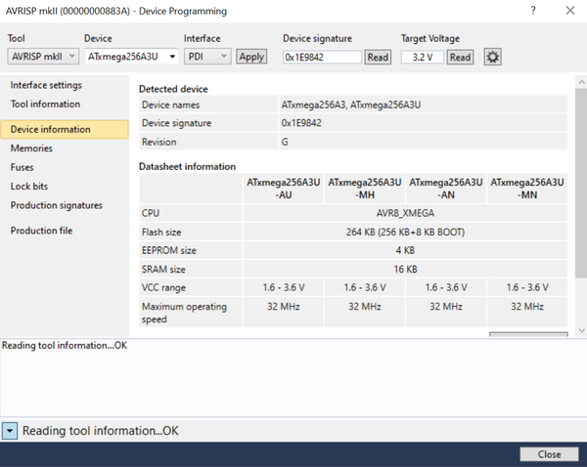587x467 pixels.
Task: Select Revision value G
Action: [285, 142]
